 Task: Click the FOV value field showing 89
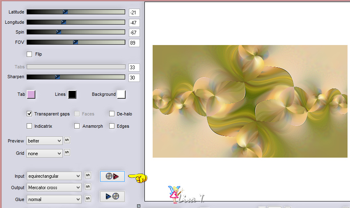(134, 43)
